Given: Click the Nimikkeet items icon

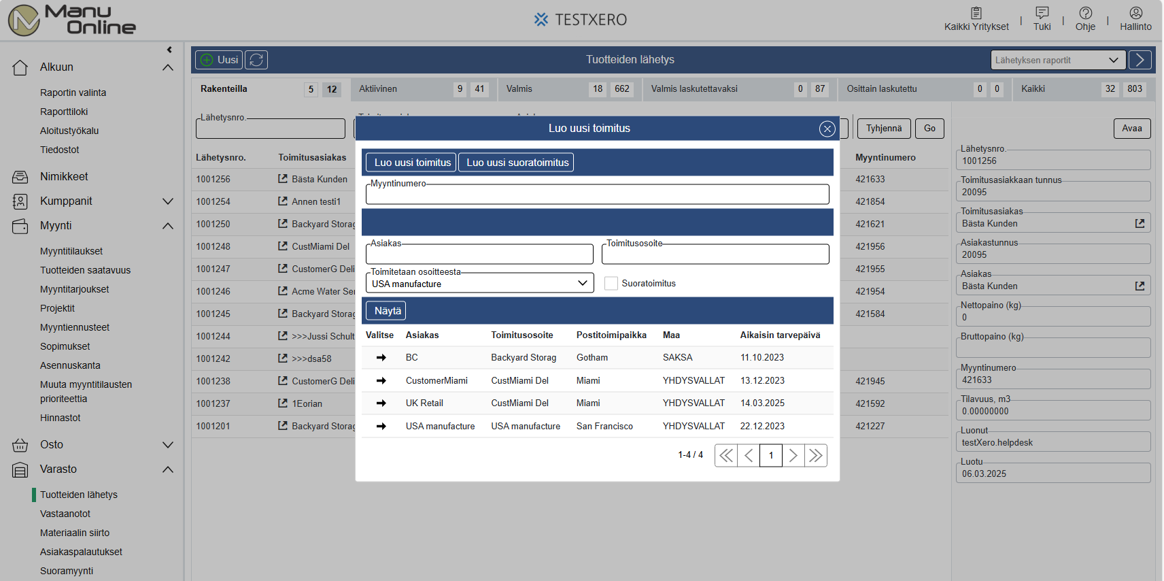Looking at the screenshot, I should (x=20, y=177).
